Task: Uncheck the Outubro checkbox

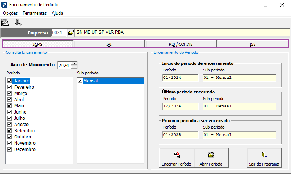Action: pyautogui.click(x=9, y=137)
